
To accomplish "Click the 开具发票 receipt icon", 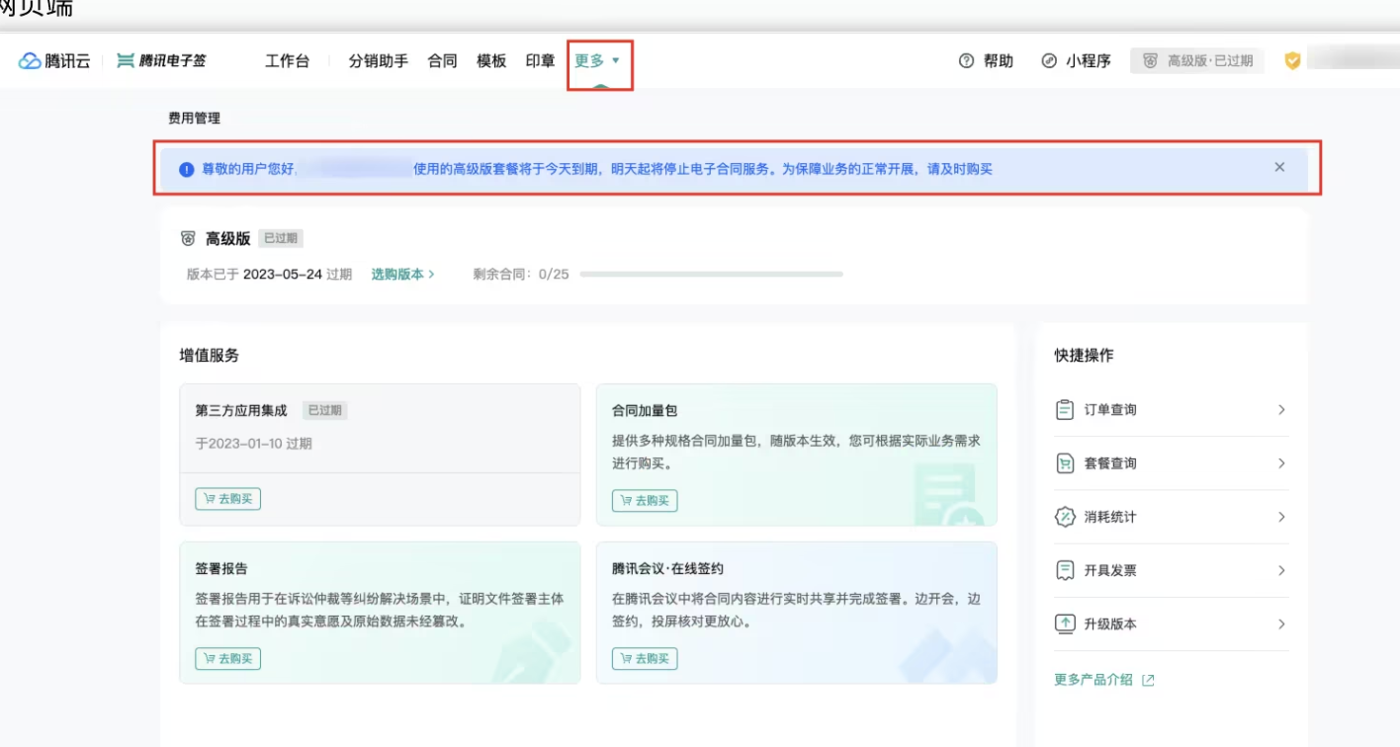I will click(x=1065, y=570).
